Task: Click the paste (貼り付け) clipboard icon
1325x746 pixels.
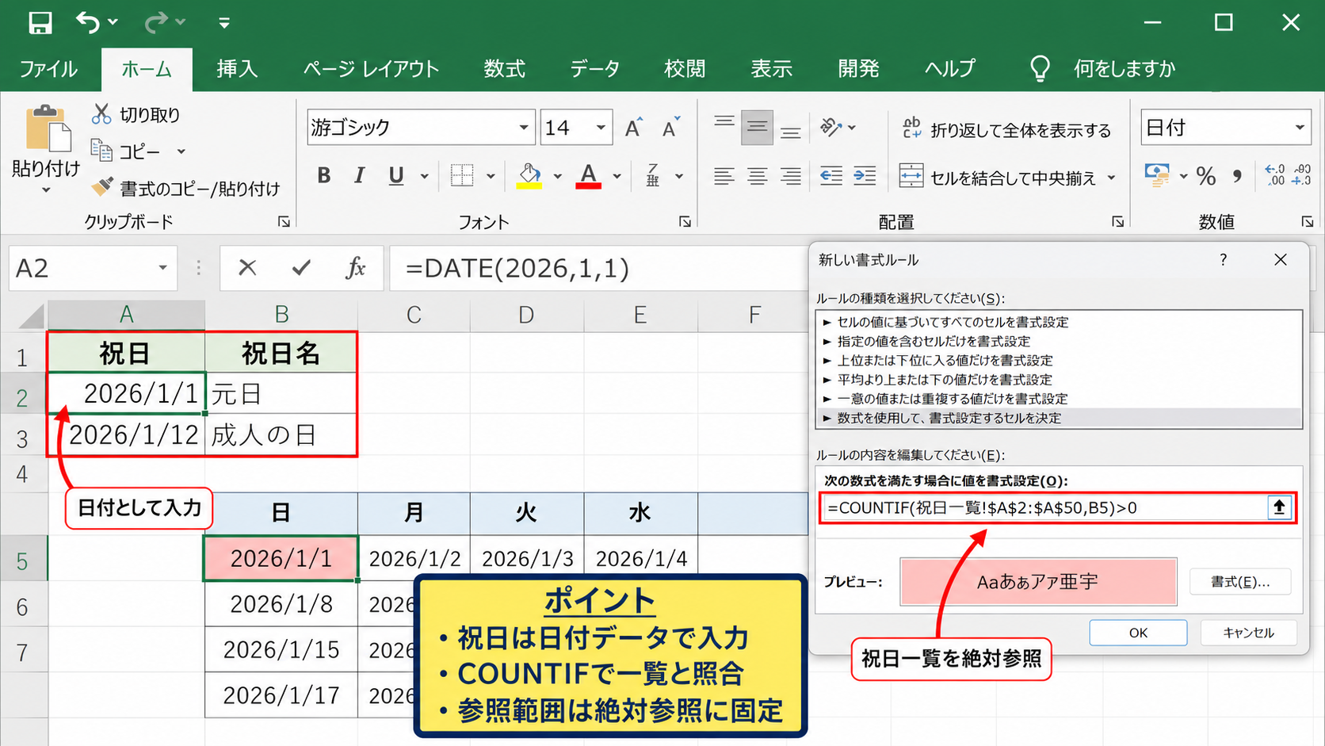Action: pos(47,128)
